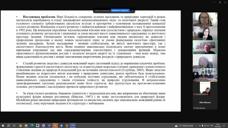Open Telegram from the taskbar
Image resolution: width=228 pixels, height=128 pixels.
point(55,126)
